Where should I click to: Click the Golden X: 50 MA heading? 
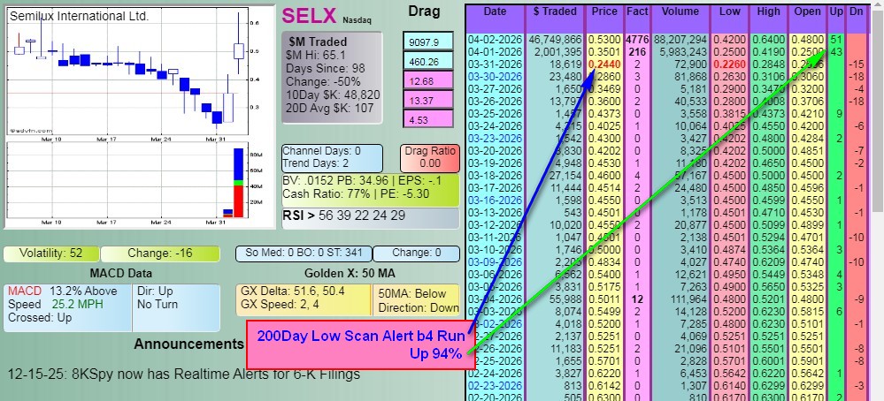(350, 274)
